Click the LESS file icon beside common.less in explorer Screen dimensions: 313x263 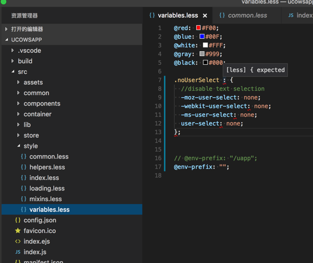click(x=23, y=157)
